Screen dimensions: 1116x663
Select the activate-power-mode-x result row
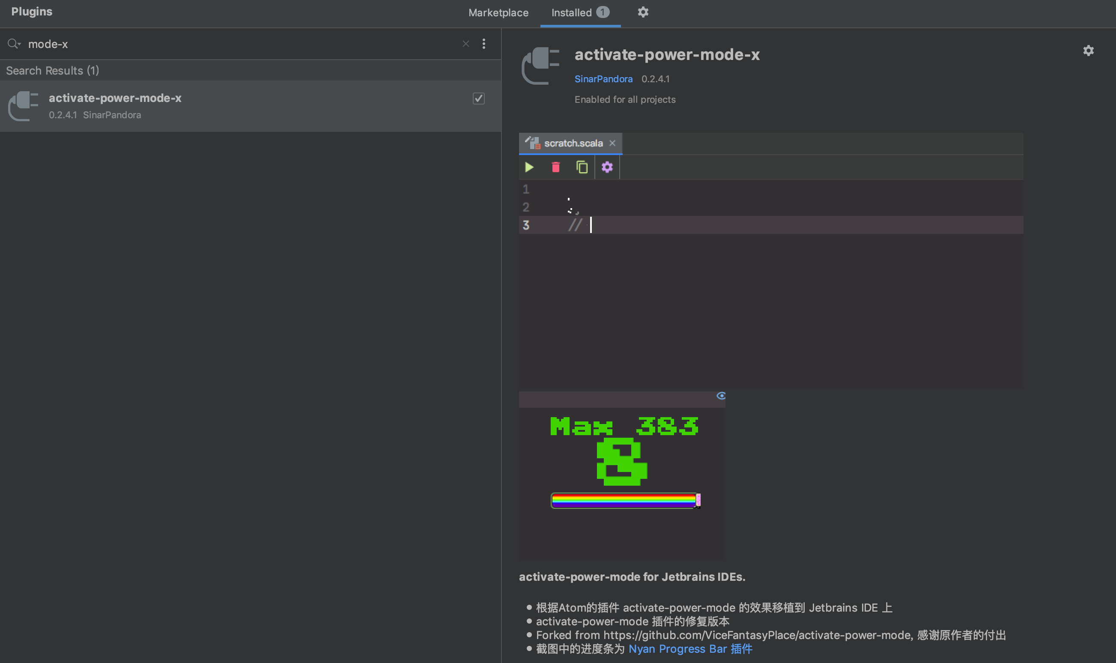250,106
